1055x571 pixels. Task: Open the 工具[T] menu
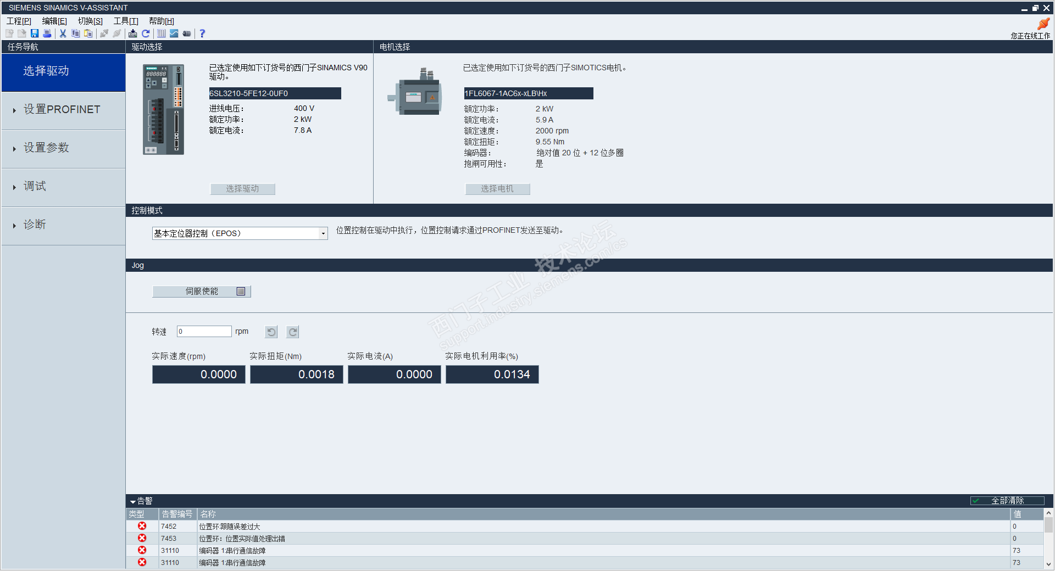tap(126, 21)
